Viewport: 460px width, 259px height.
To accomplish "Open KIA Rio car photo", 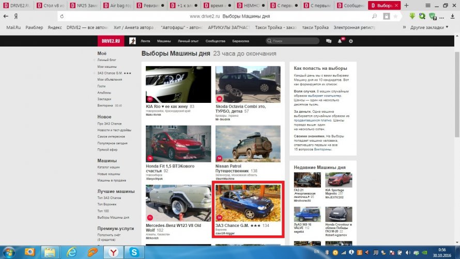I will tap(178, 84).
